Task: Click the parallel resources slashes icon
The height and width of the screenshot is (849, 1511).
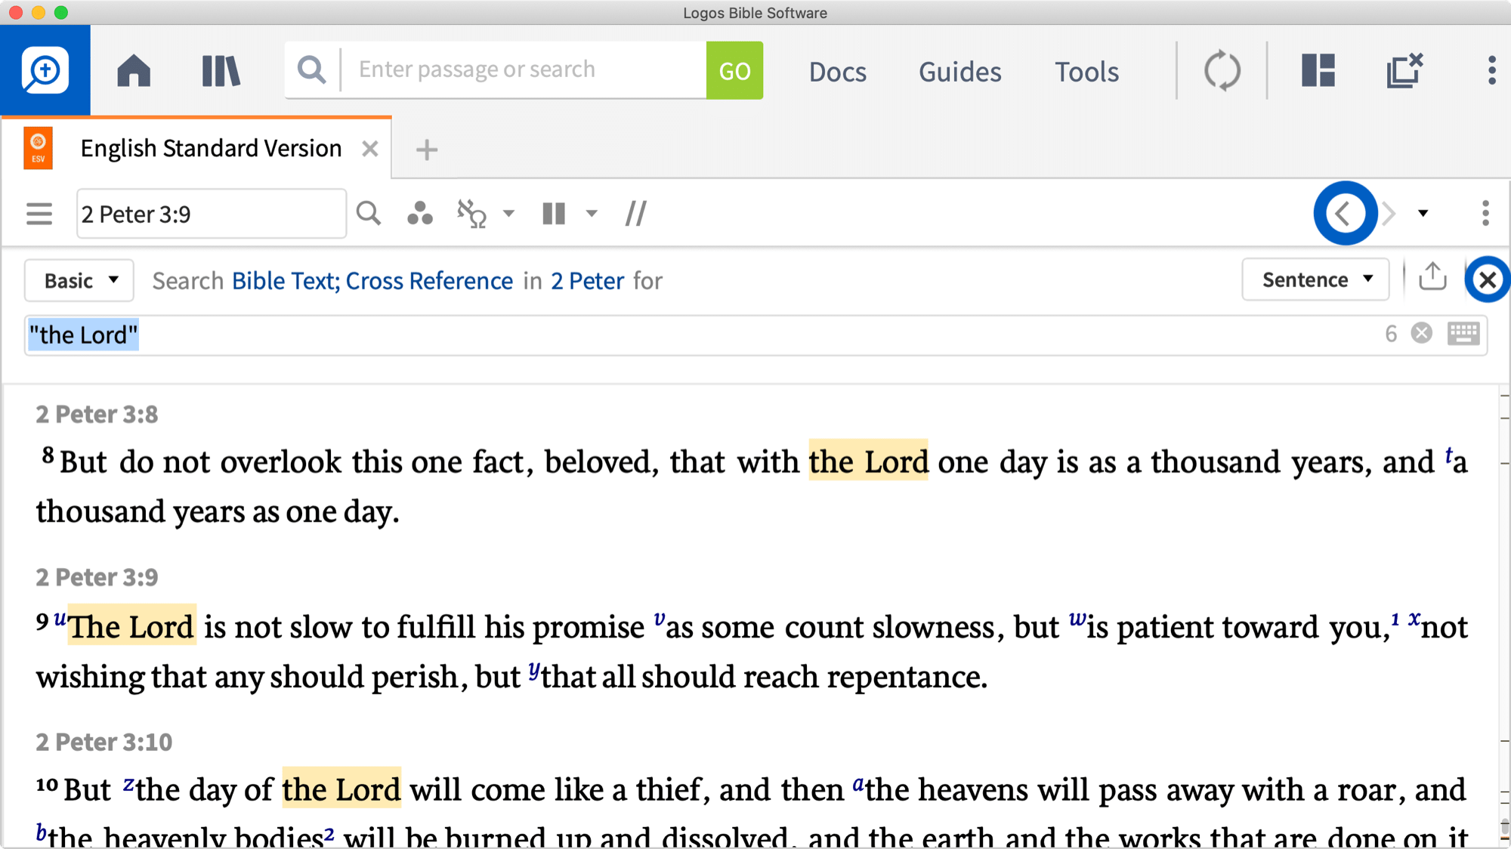Action: (x=636, y=214)
